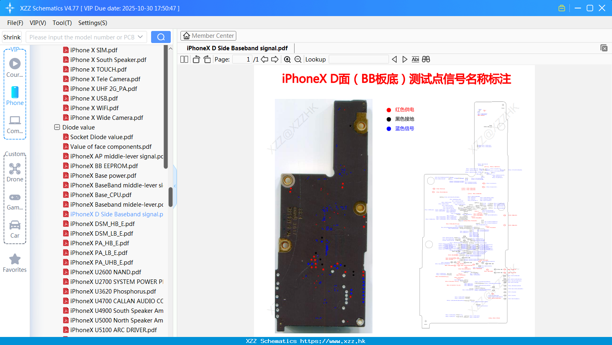The width and height of the screenshot is (612, 345).
Task: Open iPhoneX U2600 NAND.pdf
Action: (106, 272)
